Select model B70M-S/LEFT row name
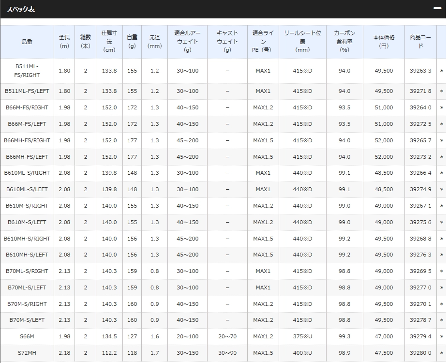The height and width of the screenshot is (363, 448). click(x=27, y=320)
